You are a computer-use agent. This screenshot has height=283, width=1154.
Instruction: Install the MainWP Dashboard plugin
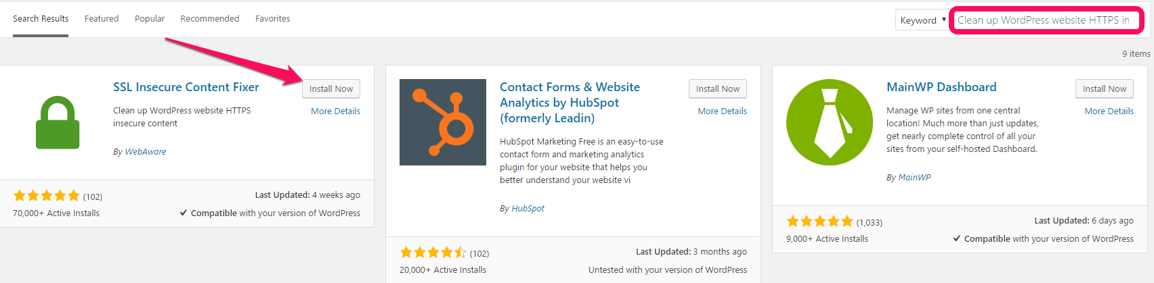coord(1105,88)
